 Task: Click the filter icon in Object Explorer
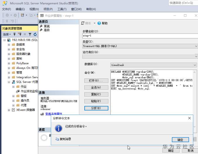[30, 34]
